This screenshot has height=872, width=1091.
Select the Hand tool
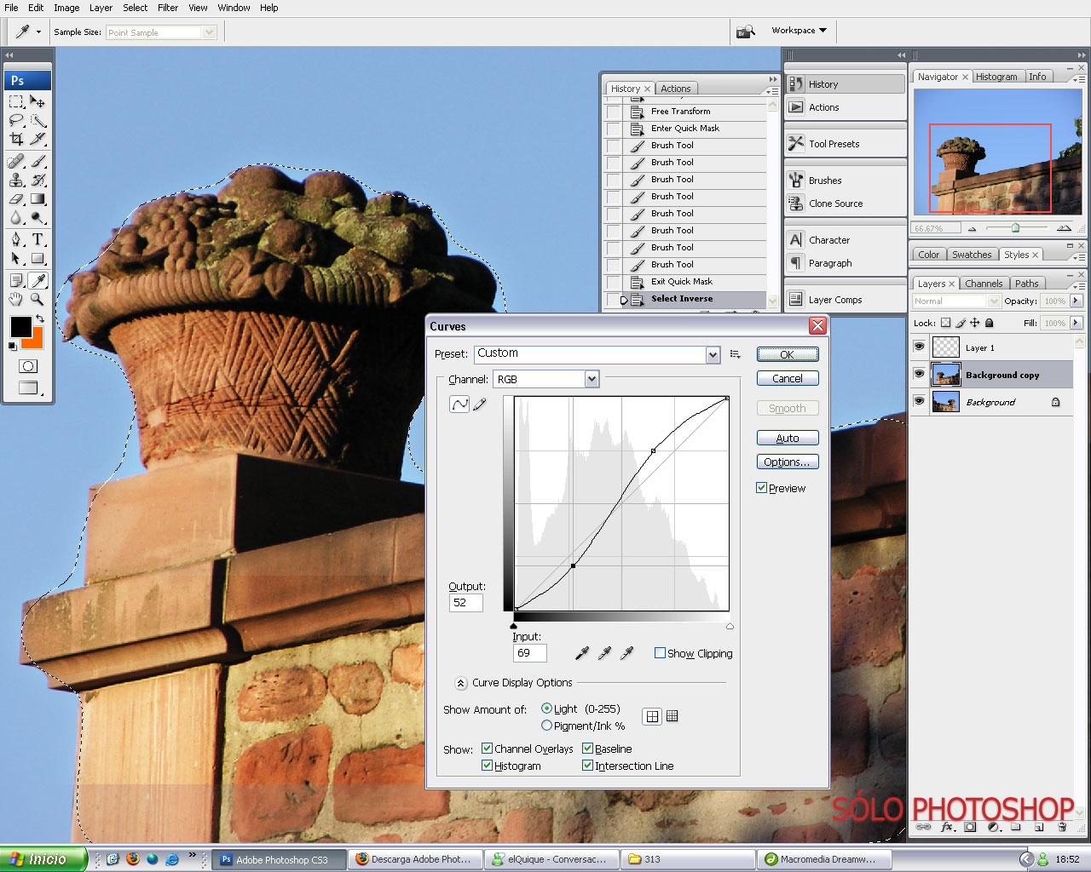tap(16, 299)
